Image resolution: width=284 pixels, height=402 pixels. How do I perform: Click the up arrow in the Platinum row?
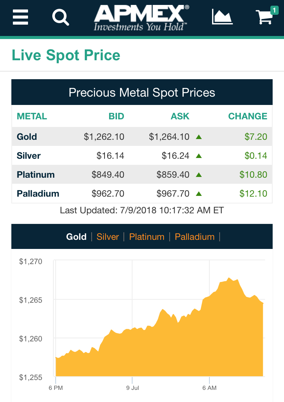click(199, 175)
